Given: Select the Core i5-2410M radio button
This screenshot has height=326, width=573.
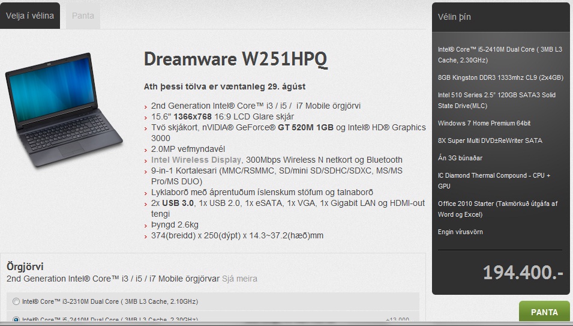Looking at the screenshot, I should pos(16,319).
